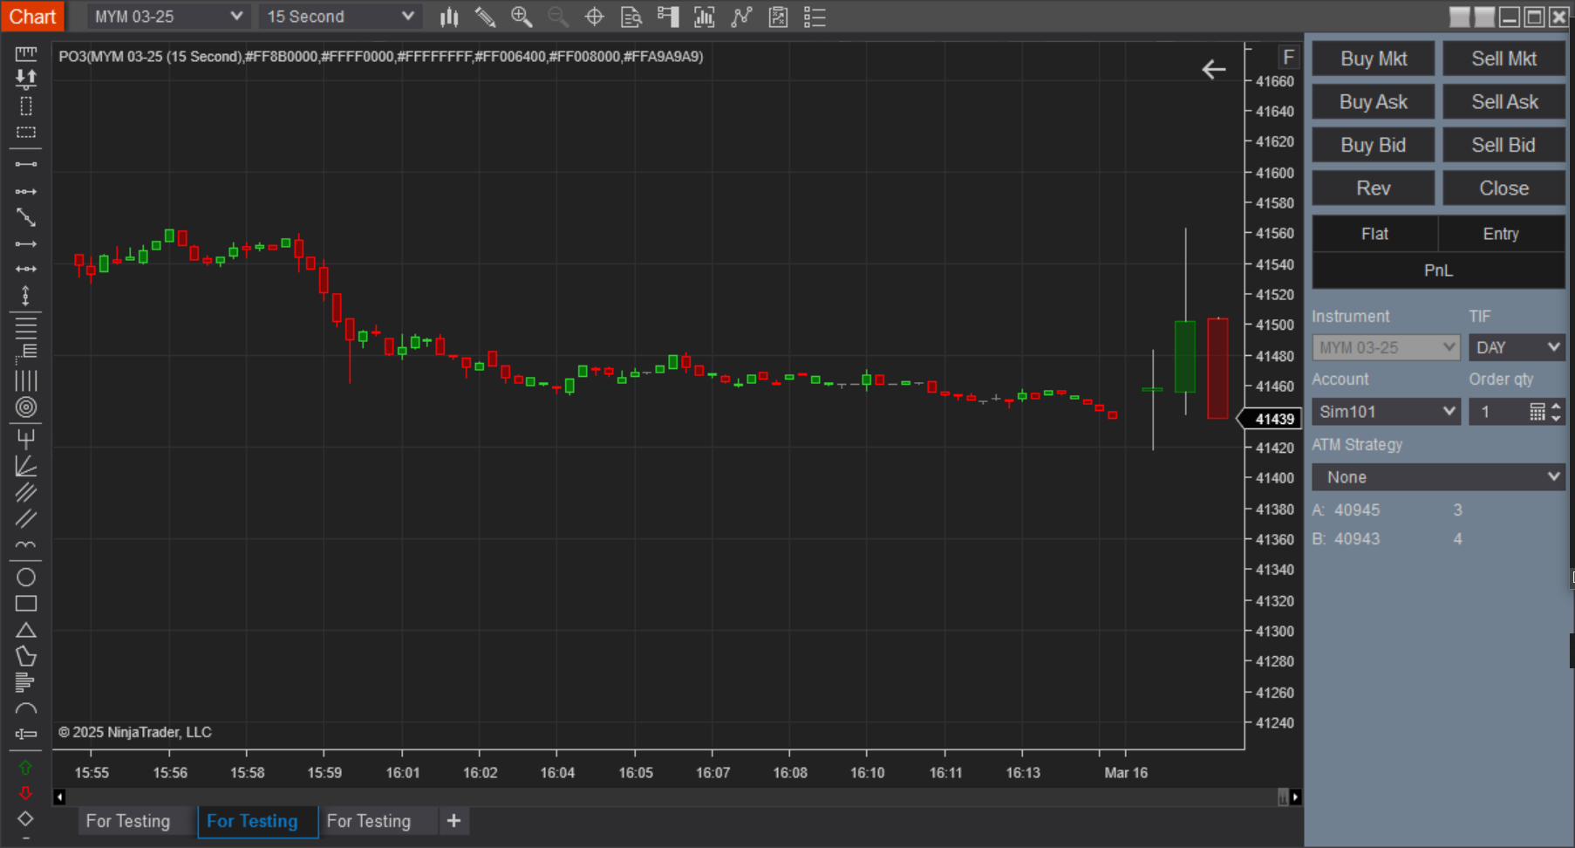Click the chart scrollbar right arrow
This screenshot has width=1575, height=848.
pyautogui.click(x=1296, y=797)
